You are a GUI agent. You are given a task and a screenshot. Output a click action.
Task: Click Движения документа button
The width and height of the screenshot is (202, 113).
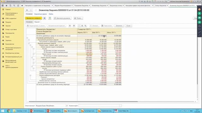[62, 18]
